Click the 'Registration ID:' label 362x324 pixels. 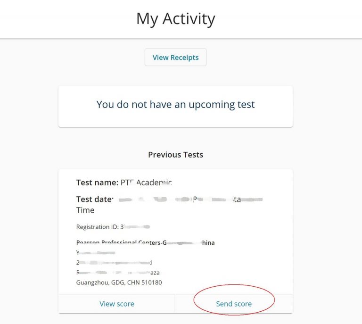[x=97, y=227]
